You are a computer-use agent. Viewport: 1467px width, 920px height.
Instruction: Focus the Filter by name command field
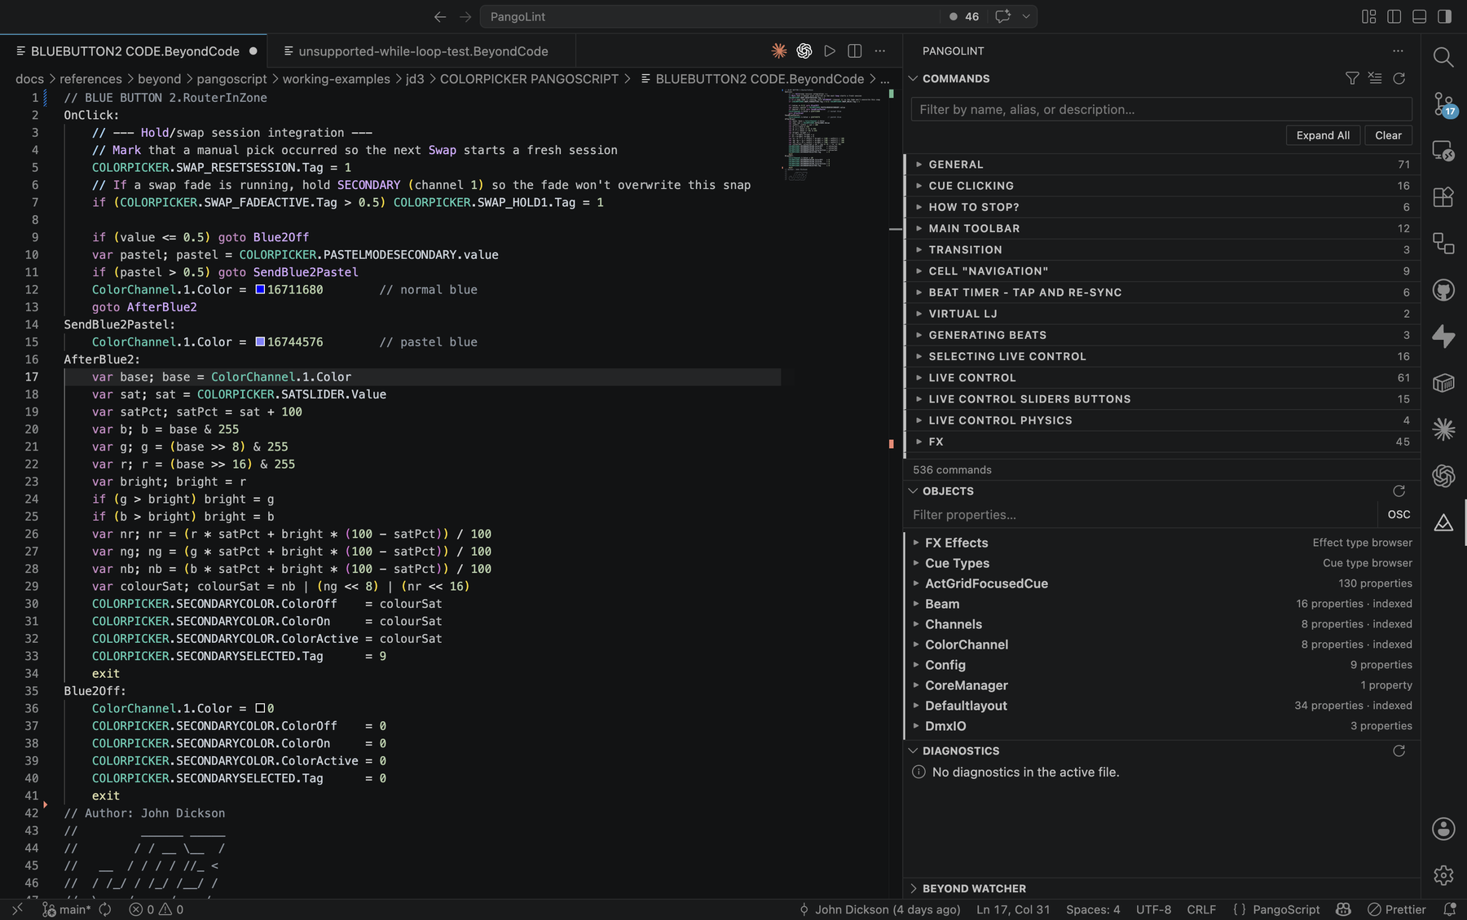click(1161, 109)
